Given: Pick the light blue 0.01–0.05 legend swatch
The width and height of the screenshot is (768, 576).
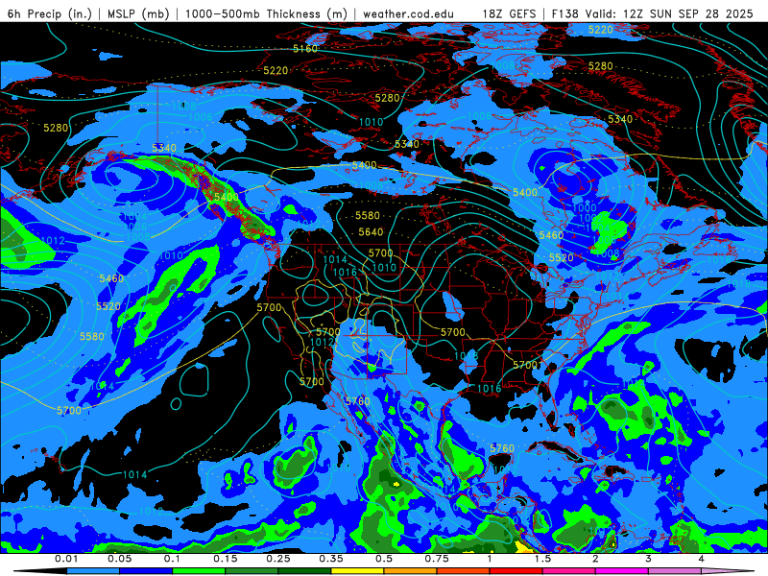Looking at the screenshot, I should pos(92,571).
